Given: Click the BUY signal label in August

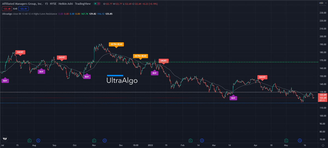Looking at the screenshot, I should [41, 72].
